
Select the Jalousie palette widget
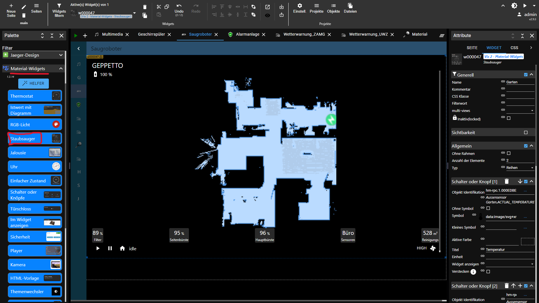pyautogui.click(x=35, y=153)
